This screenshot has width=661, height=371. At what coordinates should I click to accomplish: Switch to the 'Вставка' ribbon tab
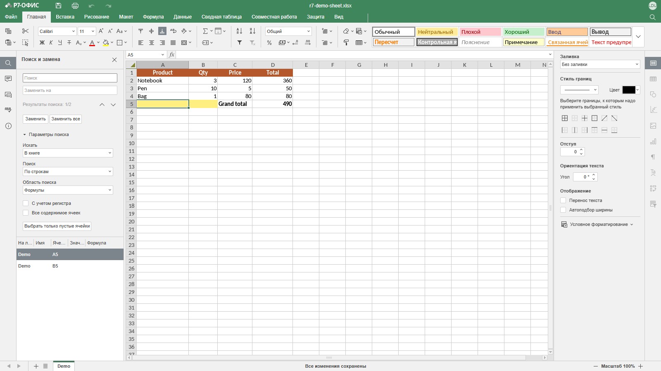click(x=65, y=17)
